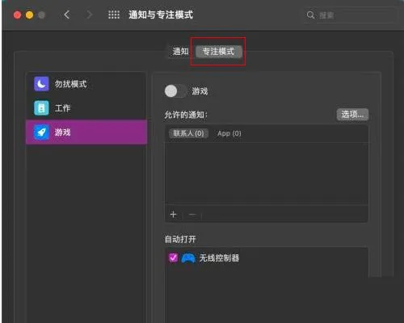The image size is (404, 323).
Task: Switch to the 通知 tab
Action: pyautogui.click(x=180, y=52)
